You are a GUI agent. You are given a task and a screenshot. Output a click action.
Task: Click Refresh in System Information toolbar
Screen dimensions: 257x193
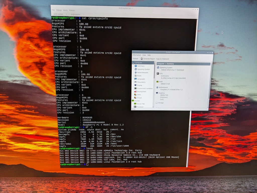pos(135,59)
